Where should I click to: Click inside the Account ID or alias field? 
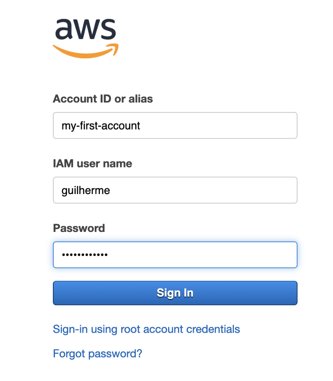point(175,125)
